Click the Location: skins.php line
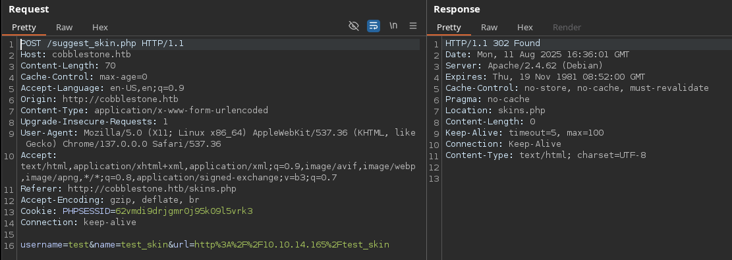The height and width of the screenshot is (260, 732). (495, 111)
